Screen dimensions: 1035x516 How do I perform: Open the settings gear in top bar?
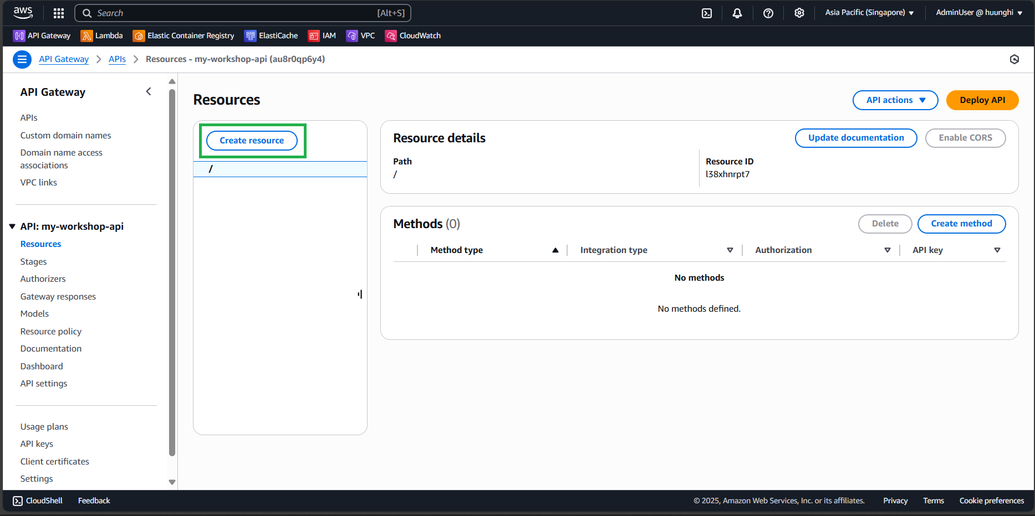[799, 13]
